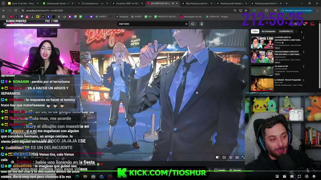This screenshot has height=180, width=321.
Task: Click the browser address bar URL
Action: pos(45,10)
